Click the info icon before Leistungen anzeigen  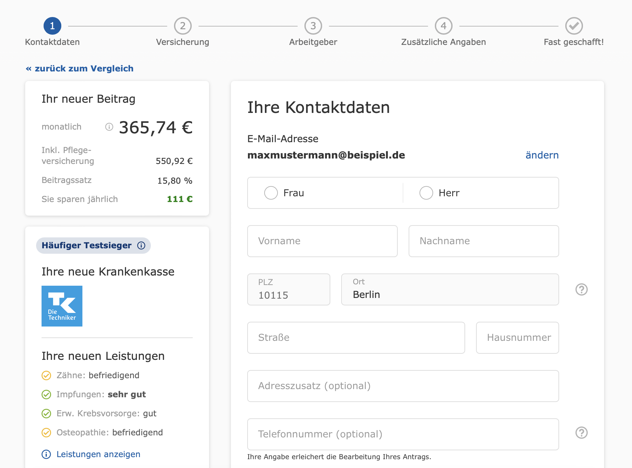pyautogui.click(x=46, y=454)
